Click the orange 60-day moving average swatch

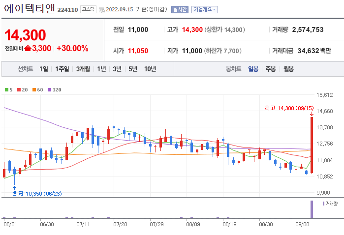34,89
